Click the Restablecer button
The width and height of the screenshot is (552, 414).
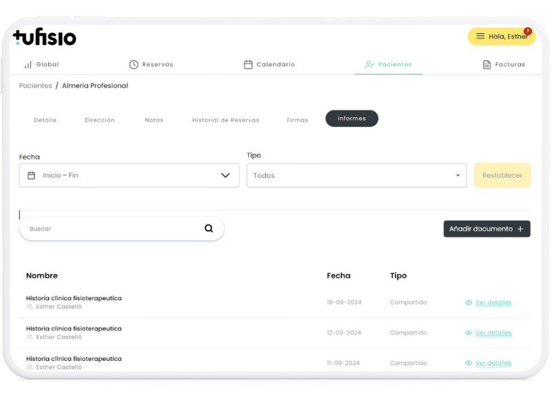(502, 175)
